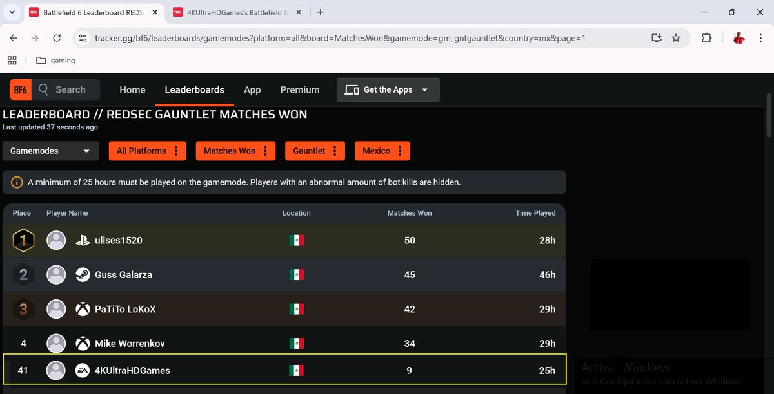This screenshot has width=774, height=394.
Task: Open the Matches Won filter menu
Action: pyautogui.click(x=236, y=151)
